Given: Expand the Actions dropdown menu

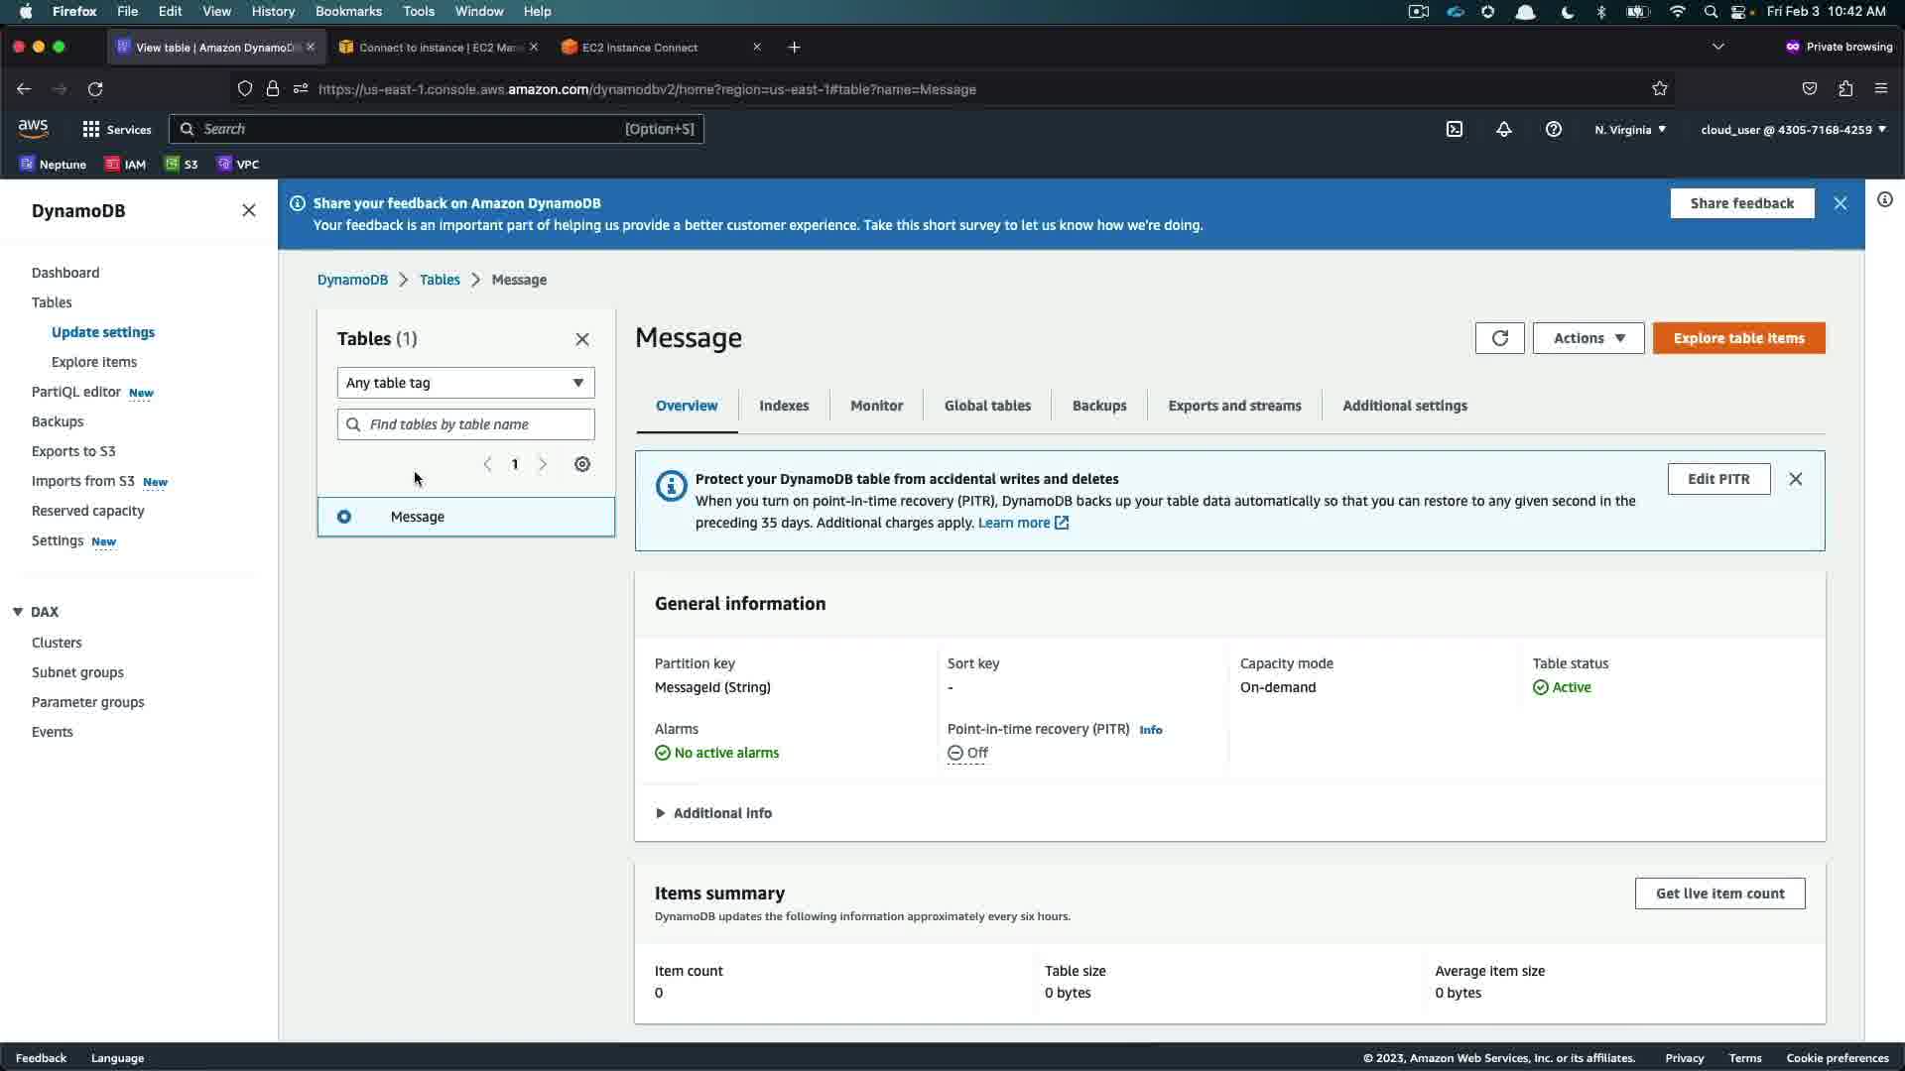Looking at the screenshot, I should (x=1587, y=338).
